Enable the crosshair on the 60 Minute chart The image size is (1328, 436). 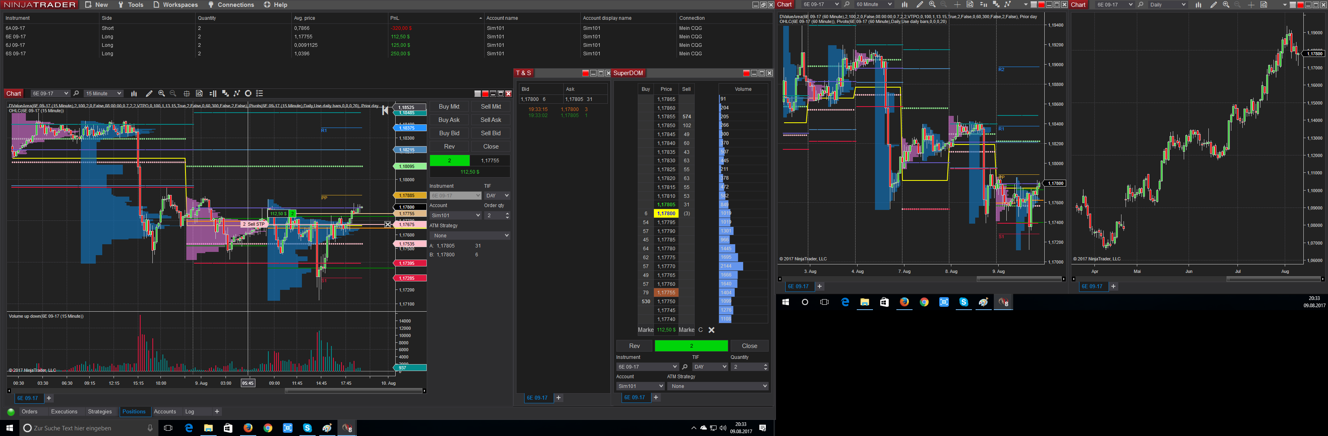point(957,4)
